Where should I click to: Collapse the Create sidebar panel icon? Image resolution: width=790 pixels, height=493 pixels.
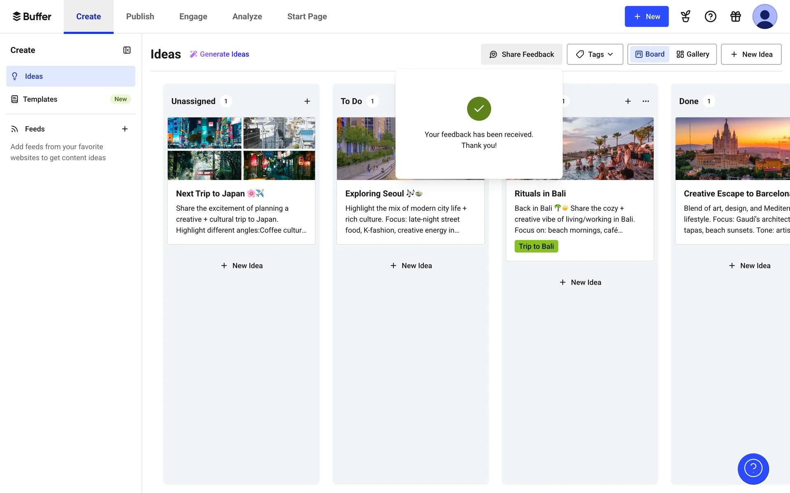click(127, 50)
